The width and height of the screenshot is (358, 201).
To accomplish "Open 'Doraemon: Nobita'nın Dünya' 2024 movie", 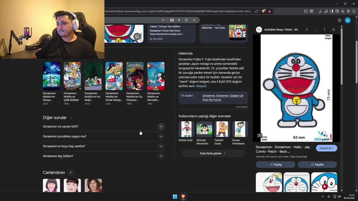I will point(51,83).
